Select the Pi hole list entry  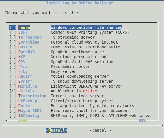pyautogui.click(x=27, y=91)
